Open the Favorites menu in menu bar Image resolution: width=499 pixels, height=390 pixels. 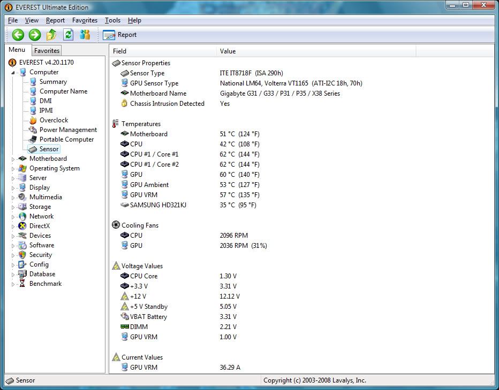tap(85, 20)
